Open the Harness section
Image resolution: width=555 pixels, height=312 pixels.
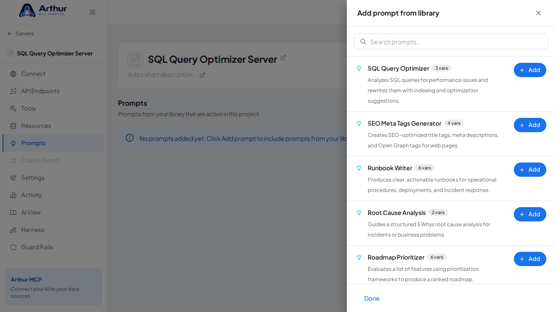(53, 230)
